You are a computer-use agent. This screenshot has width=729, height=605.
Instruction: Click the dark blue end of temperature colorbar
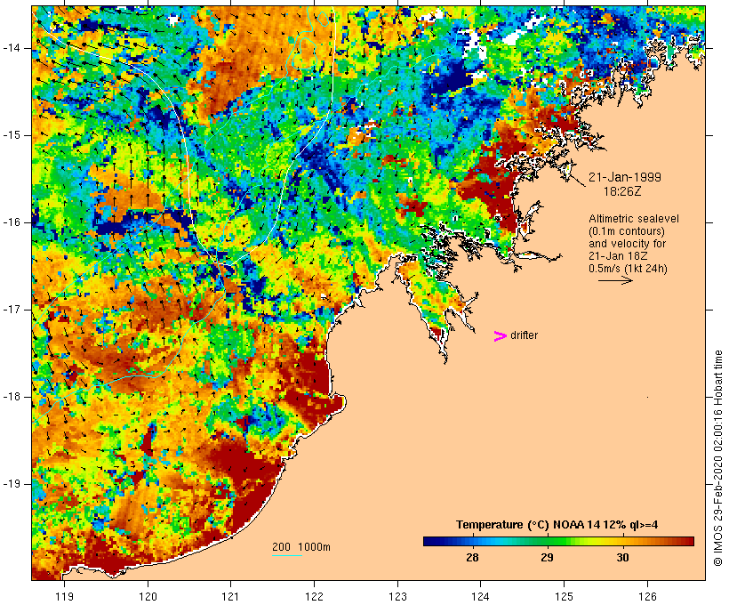430,541
